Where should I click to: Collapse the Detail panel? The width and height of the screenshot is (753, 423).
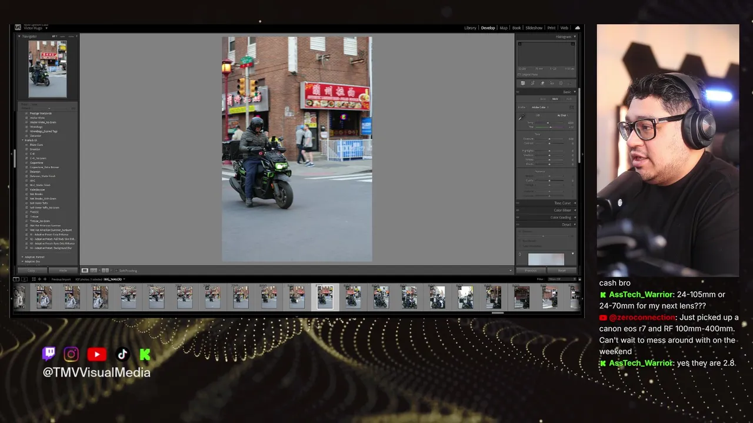point(575,224)
